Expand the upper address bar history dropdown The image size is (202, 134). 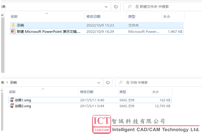click(x=106, y=6)
